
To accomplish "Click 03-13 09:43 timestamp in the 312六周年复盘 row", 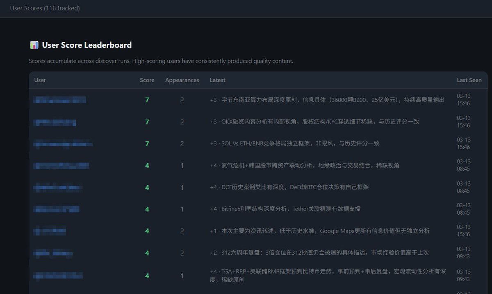I will (464, 253).
